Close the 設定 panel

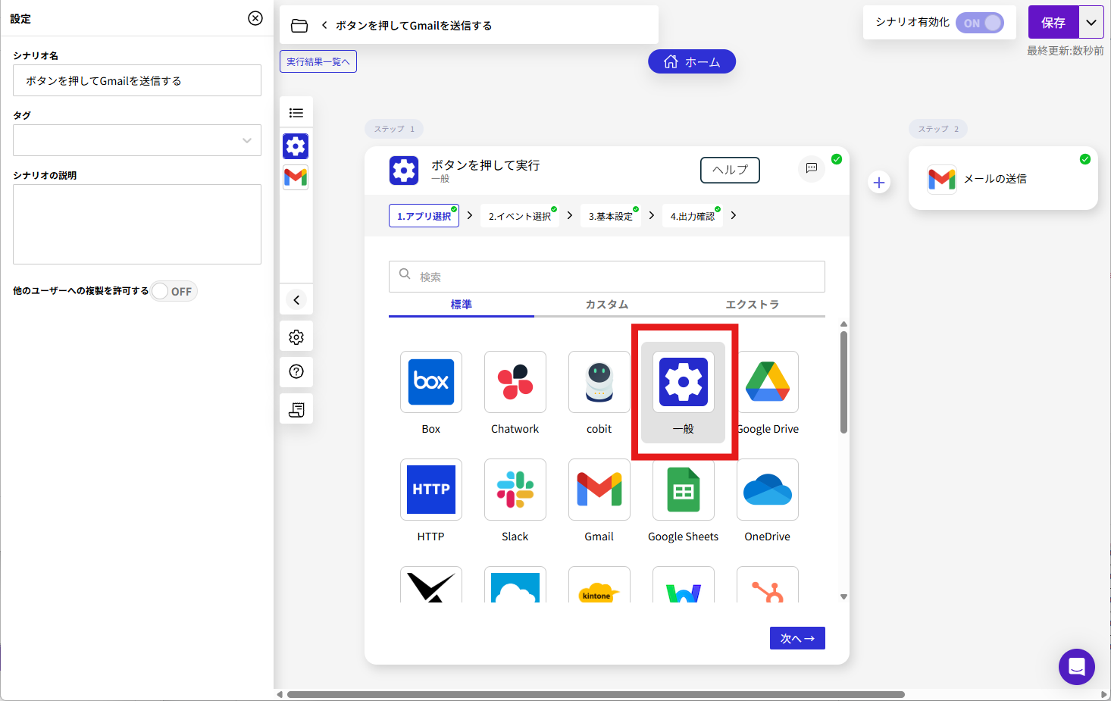pos(255,18)
